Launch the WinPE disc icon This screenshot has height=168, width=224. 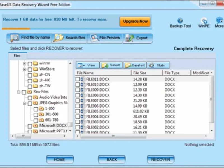tap(204, 20)
